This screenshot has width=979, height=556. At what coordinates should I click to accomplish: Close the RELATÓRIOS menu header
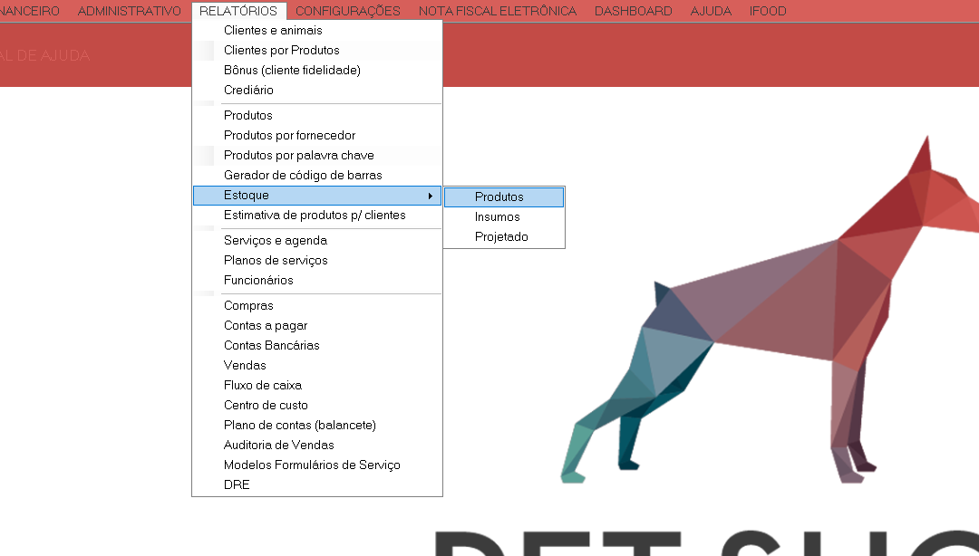click(237, 11)
